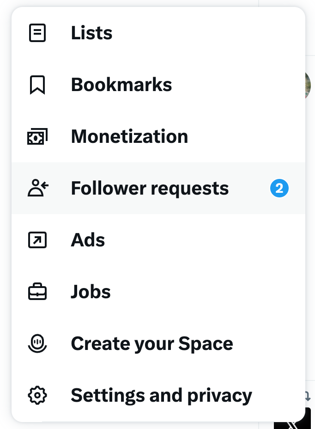Screen dimensions: 315x429
Task: Select the Ads external-link icon
Action: 37,240
